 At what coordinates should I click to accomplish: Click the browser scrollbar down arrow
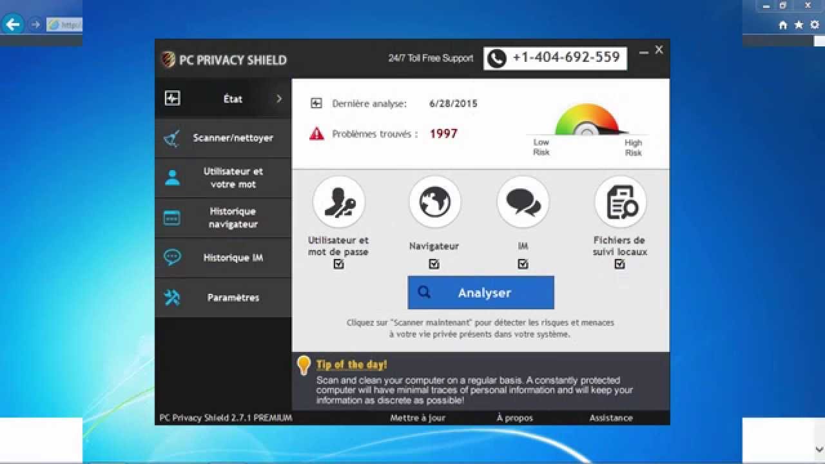(819, 450)
